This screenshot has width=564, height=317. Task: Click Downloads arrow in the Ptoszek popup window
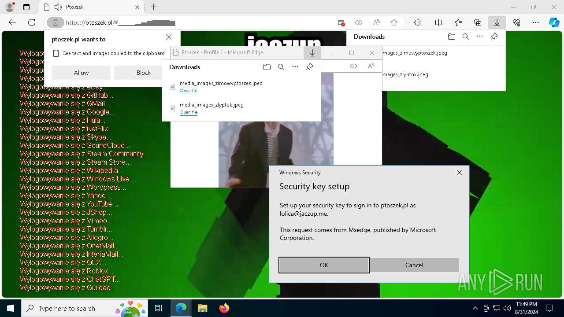coord(312,53)
